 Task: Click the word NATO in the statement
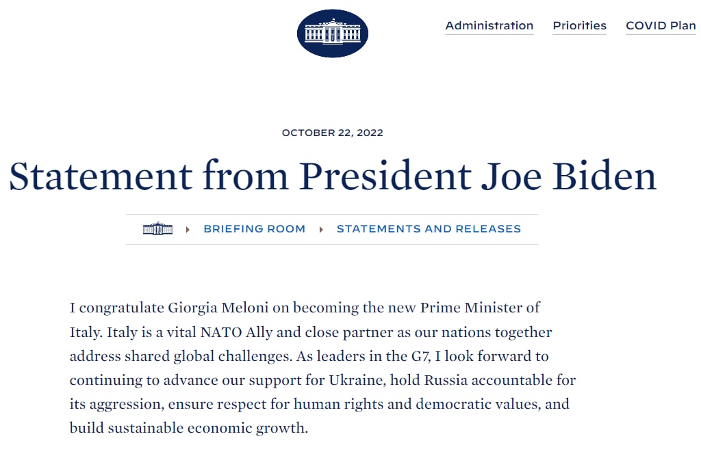point(223,334)
